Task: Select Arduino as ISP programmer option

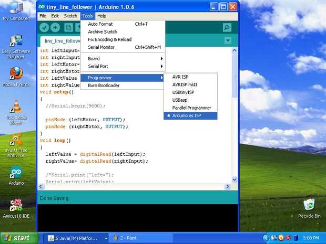Action: tap(190, 115)
